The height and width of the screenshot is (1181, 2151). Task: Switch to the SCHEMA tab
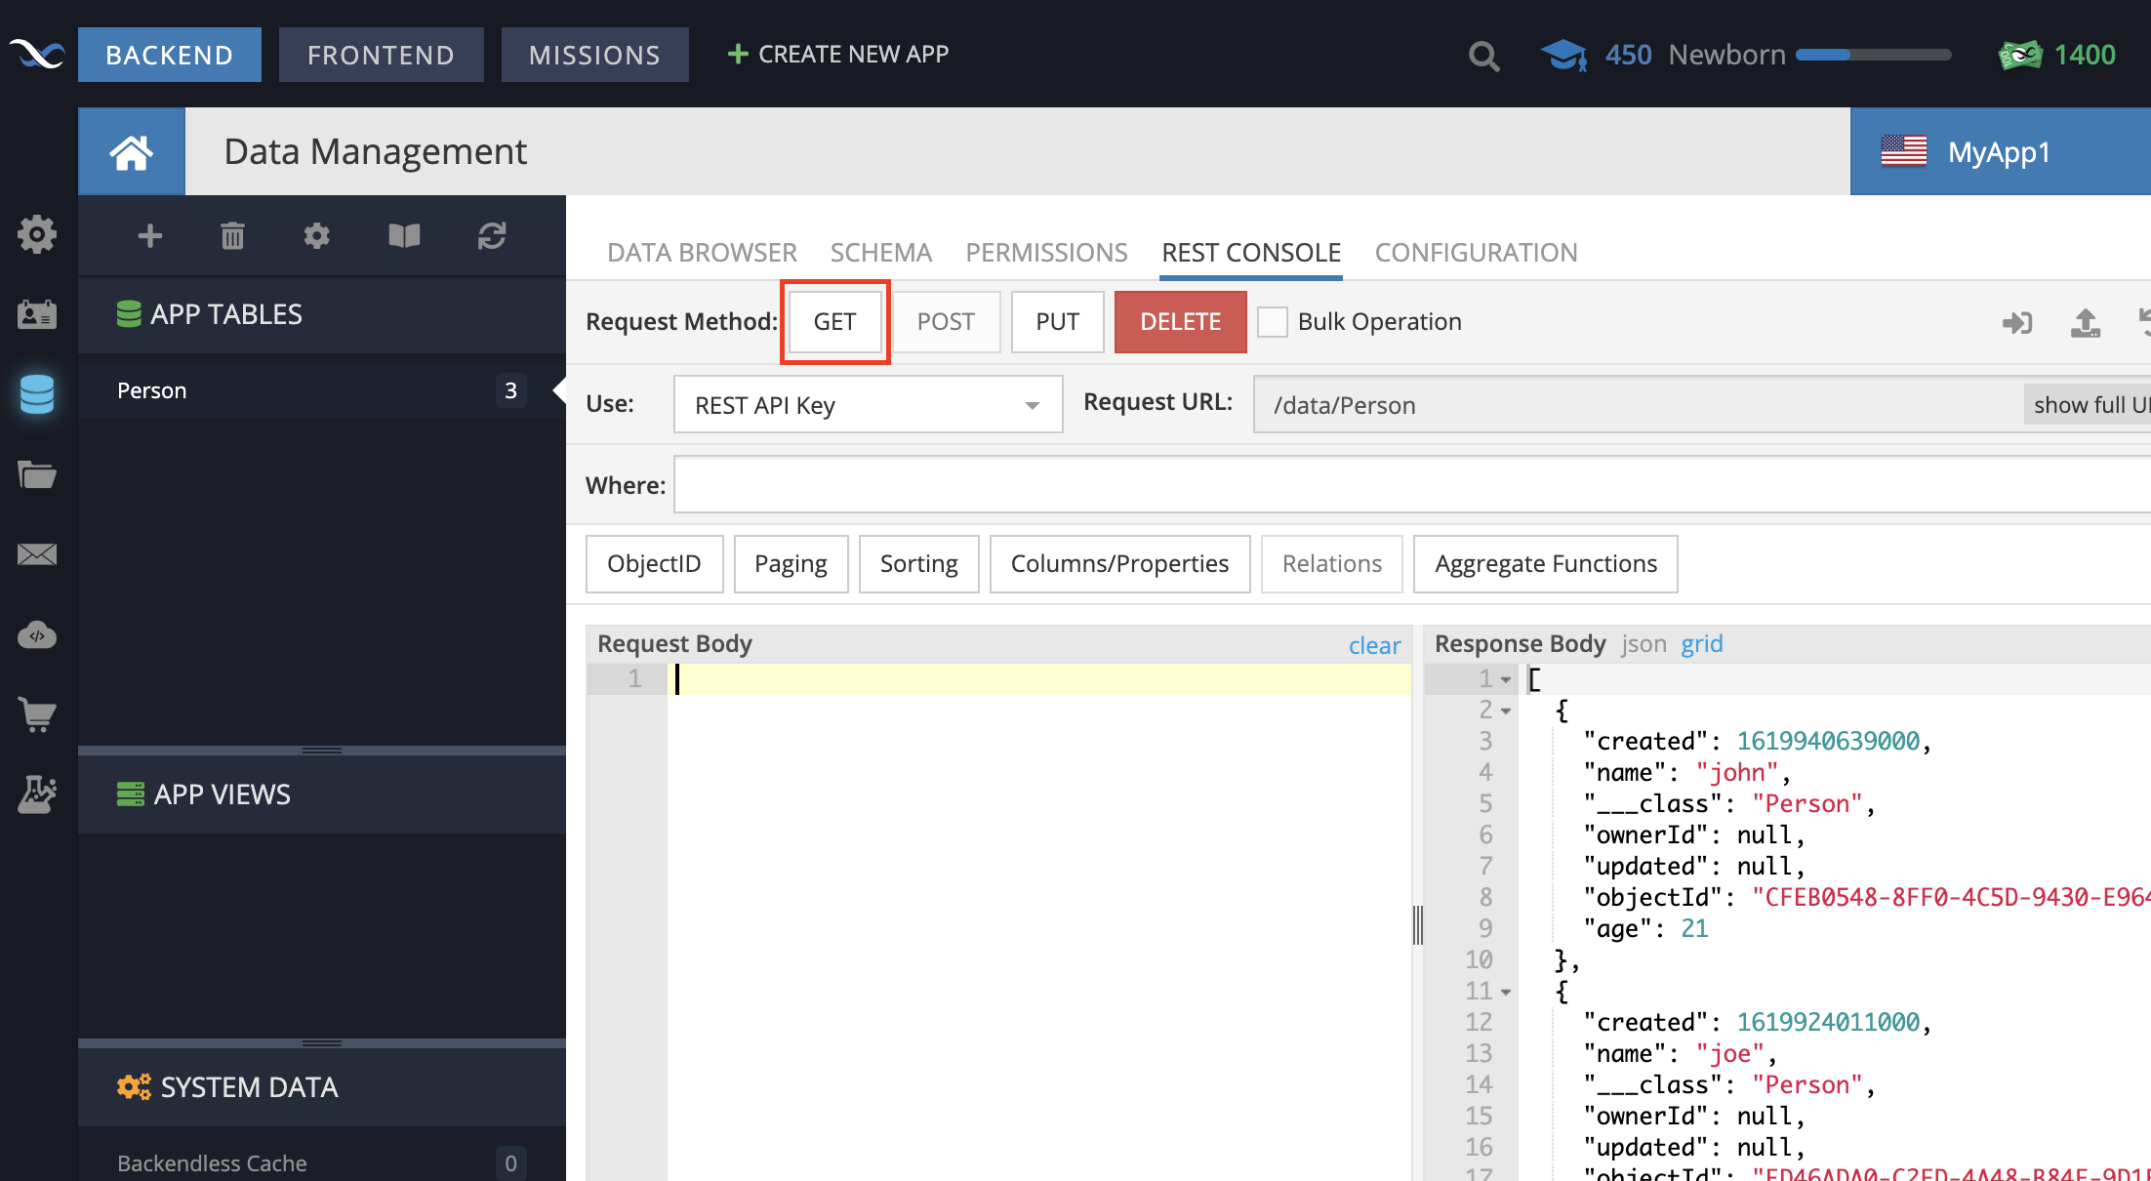click(x=880, y=253)
